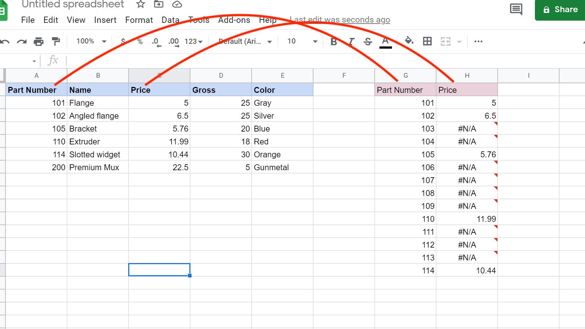Expand the merge cells dropdown arrow
This screenshot has height=329, width=585.
pos(459,42)
